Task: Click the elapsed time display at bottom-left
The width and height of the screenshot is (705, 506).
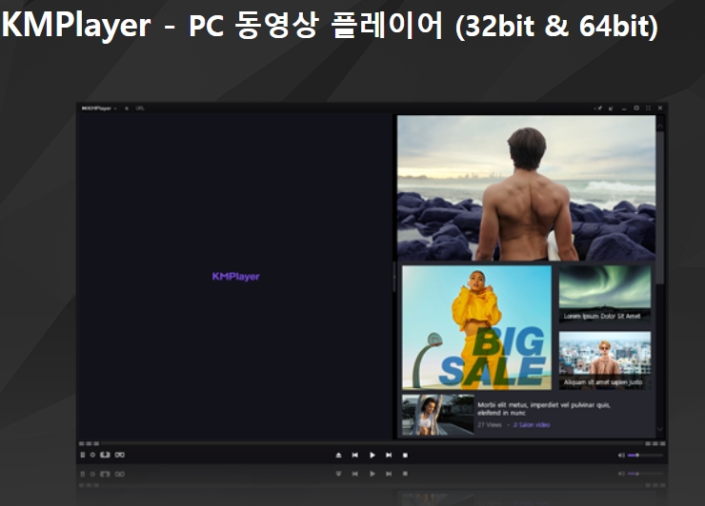Action: (x=89, y=443)
